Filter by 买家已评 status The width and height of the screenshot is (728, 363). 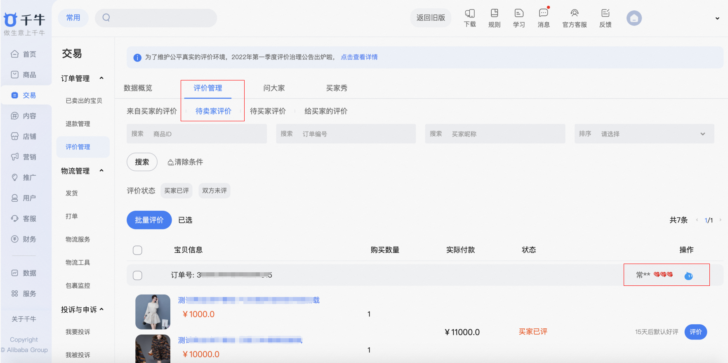click(177, 191)
